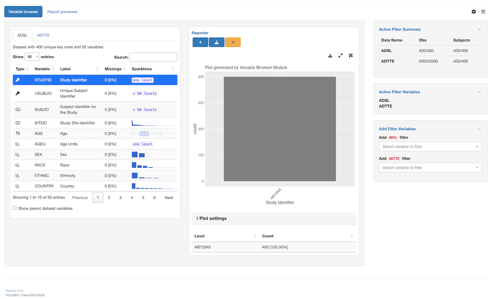Click the blue plus Add Card button
Image resolution: width=492 pixels, height=299 pixels.
pos(200,42)
